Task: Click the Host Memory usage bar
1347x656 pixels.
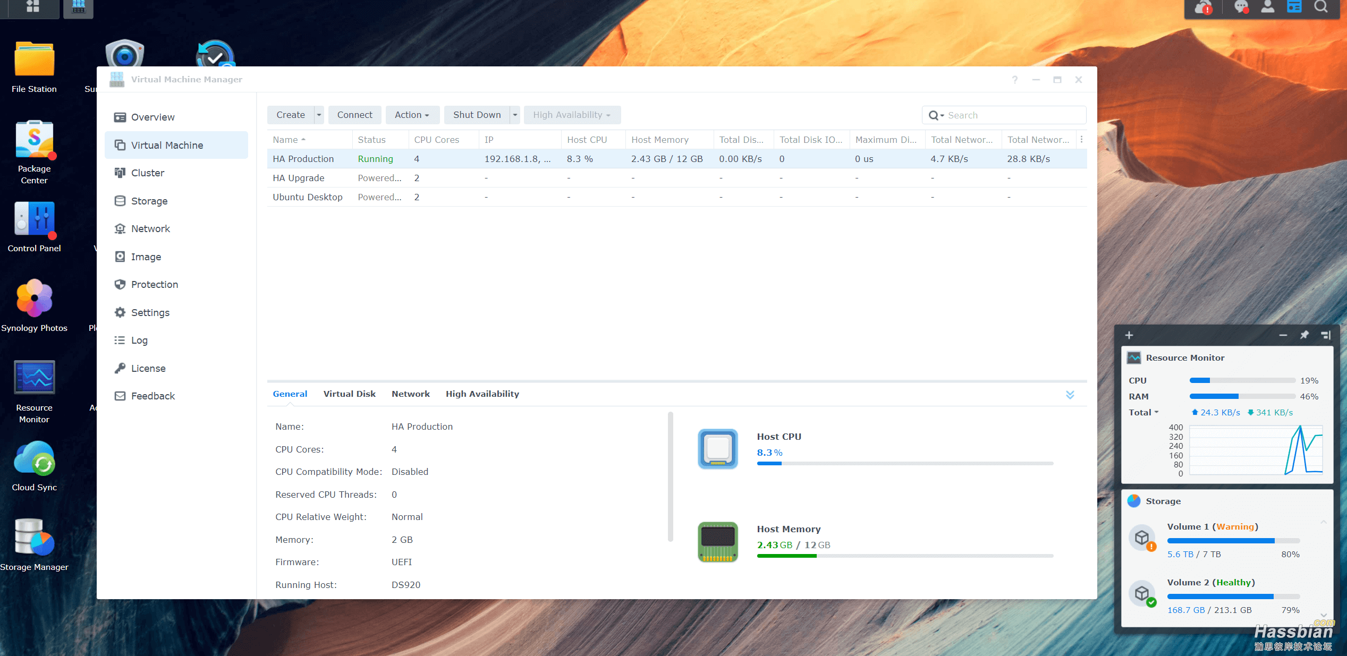Action: (905, 556)
